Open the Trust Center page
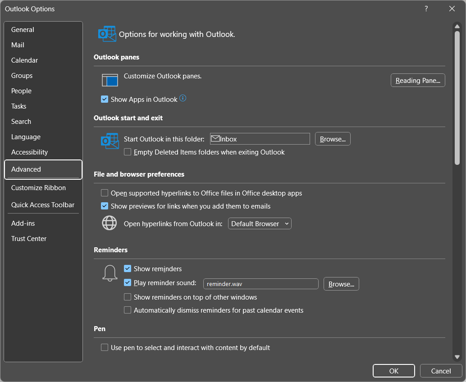The height and width of the screenshot is (382, 466). pyautogui.click(x=43, y=239)
